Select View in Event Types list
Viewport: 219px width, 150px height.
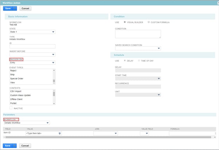pos(12,83)
